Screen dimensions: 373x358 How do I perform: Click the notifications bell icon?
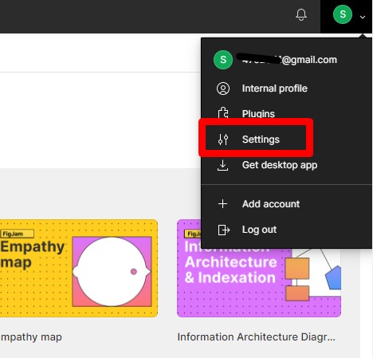301,14
